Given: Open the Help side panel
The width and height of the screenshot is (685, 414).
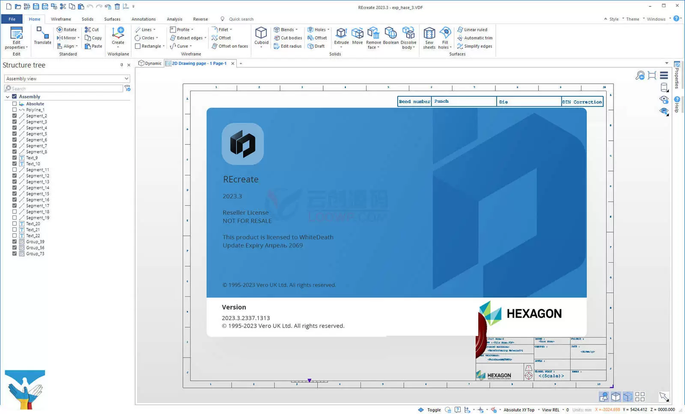Looking at the screenshot, I should pos(677,104).
